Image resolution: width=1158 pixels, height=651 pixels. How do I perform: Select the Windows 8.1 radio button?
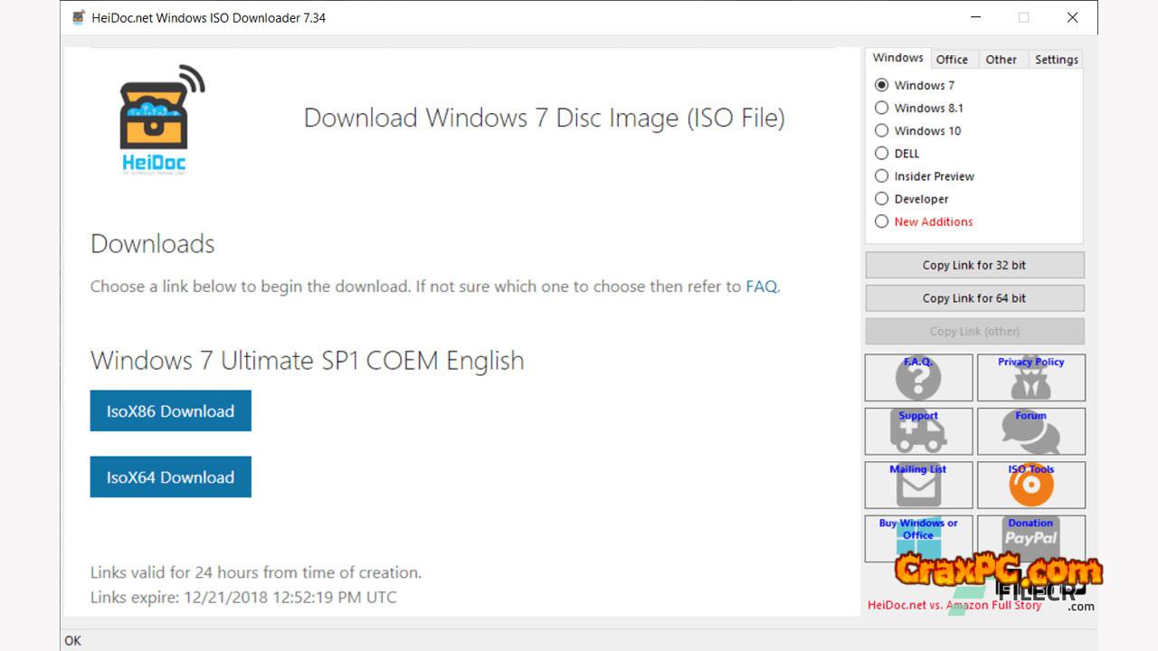[x=881, y=108]
